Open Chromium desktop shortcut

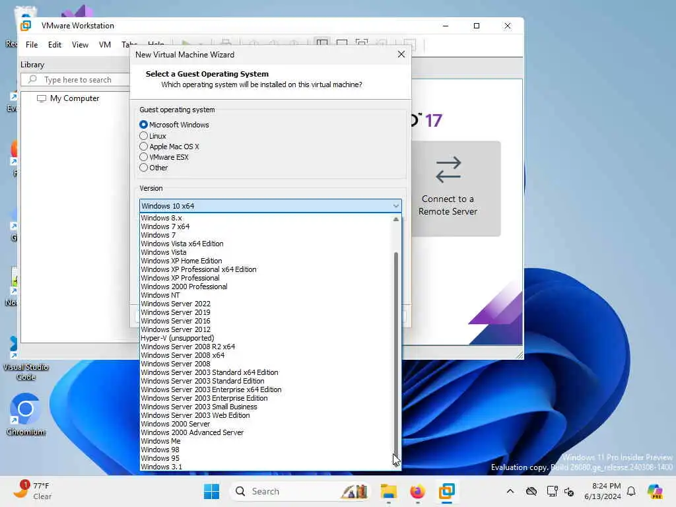[x=26, y=414]
